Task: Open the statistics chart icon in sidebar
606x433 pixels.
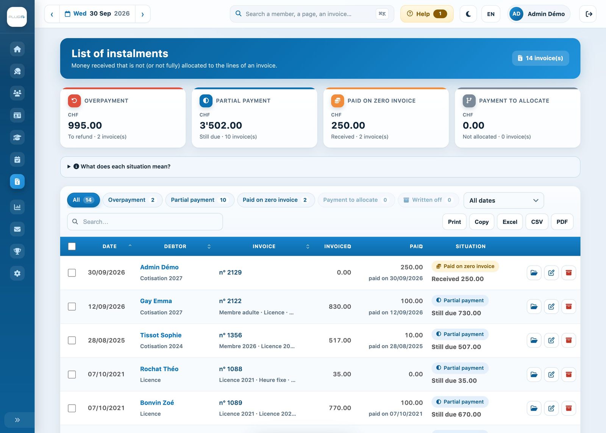Action: click(17, 207)
